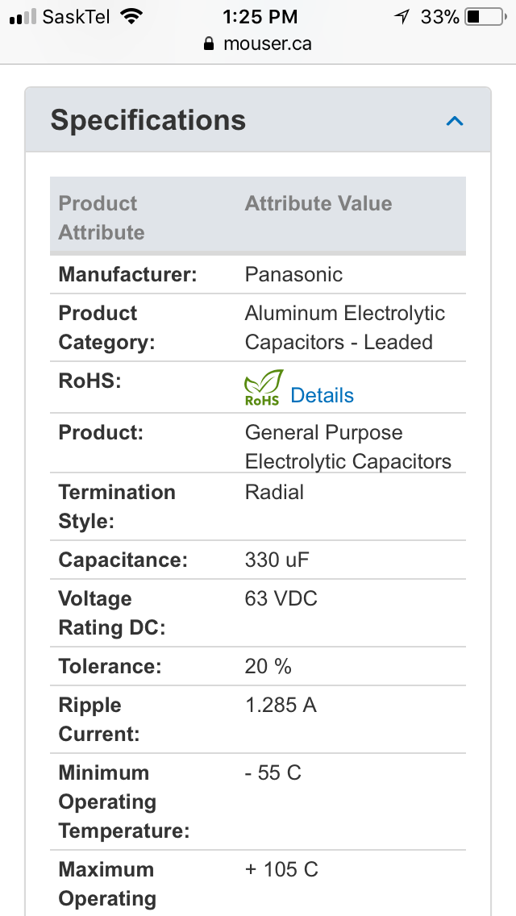The height and width of the screenshot is (916, 516).
Task: Click the Specifications header title
Action: pos(148,120)
